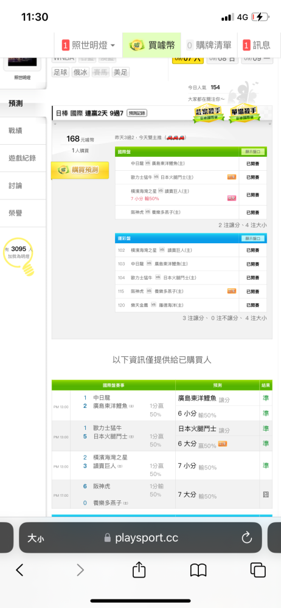
Task: Open the 購牌清單 purchase list
Action: coord(209,45)
